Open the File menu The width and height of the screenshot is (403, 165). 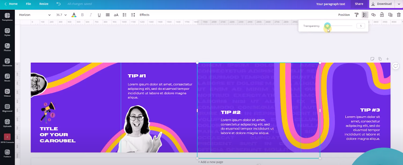(28, 4)
